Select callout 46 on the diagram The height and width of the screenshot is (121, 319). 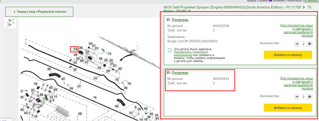pos(80,113)
